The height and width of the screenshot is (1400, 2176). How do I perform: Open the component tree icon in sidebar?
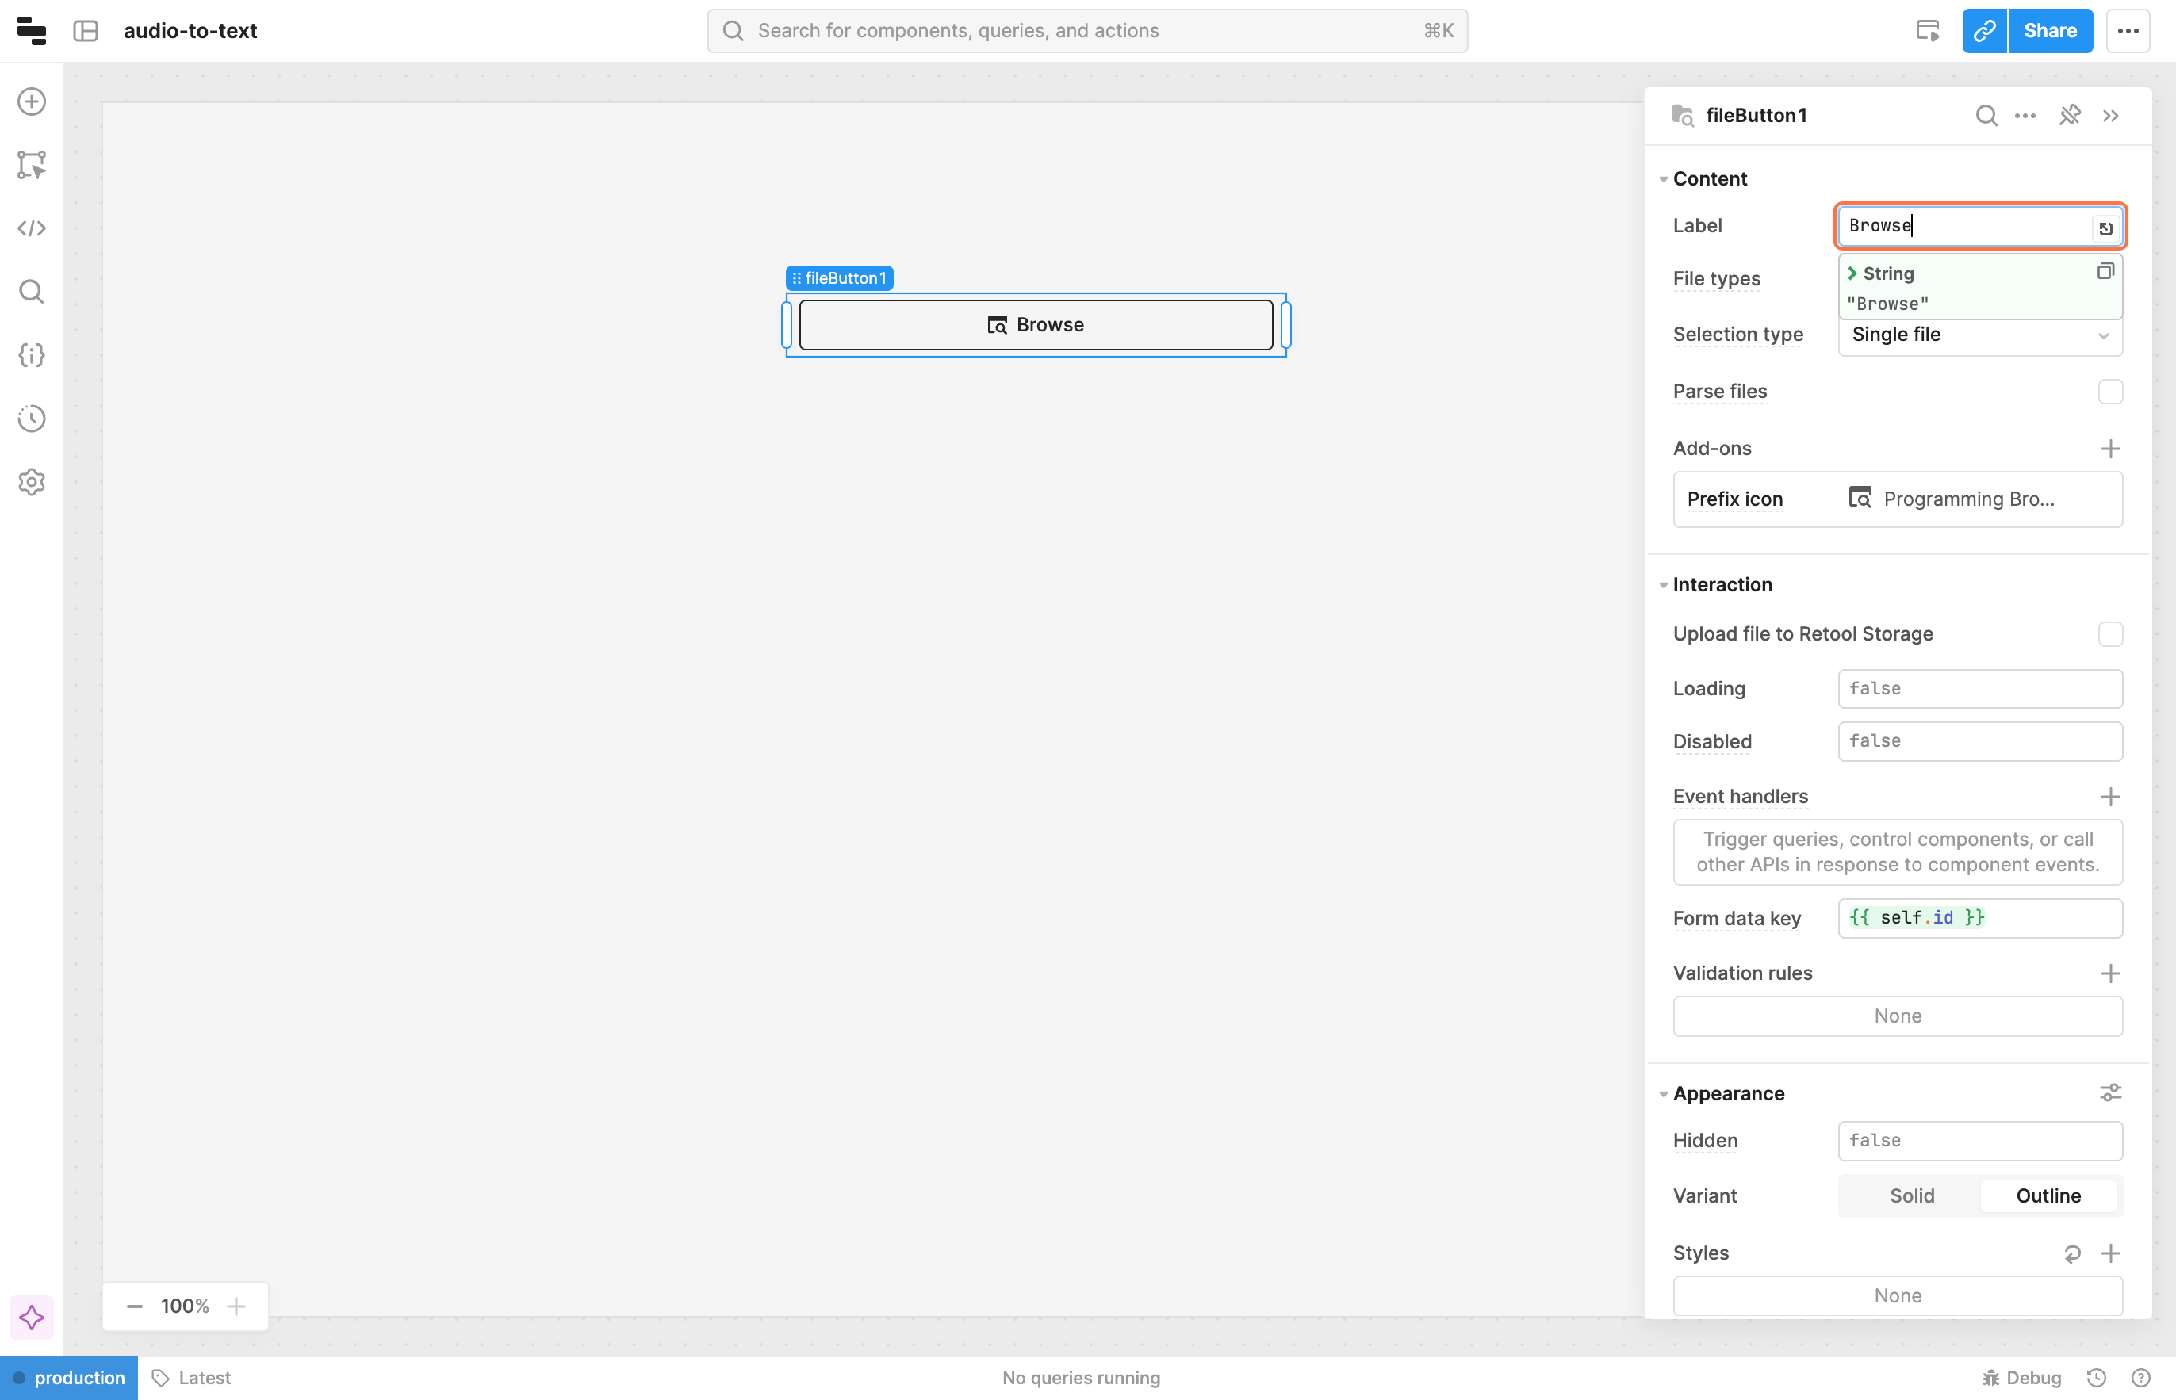(x=32, y=165)
